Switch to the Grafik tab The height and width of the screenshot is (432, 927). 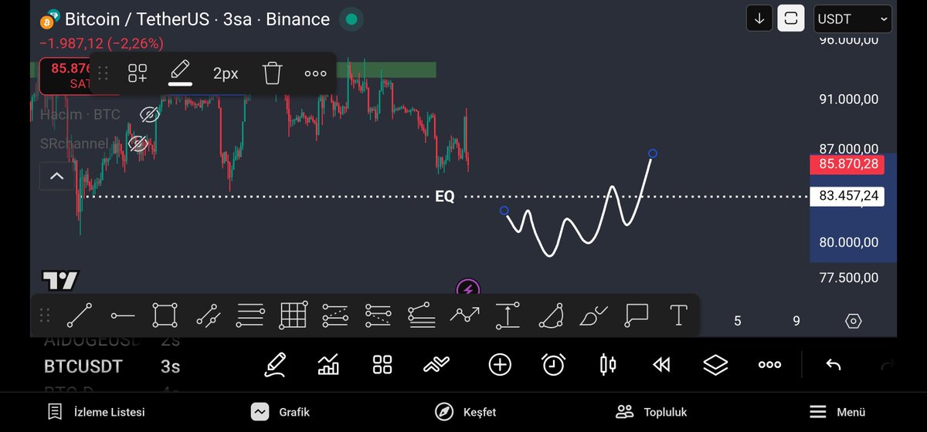280,412
